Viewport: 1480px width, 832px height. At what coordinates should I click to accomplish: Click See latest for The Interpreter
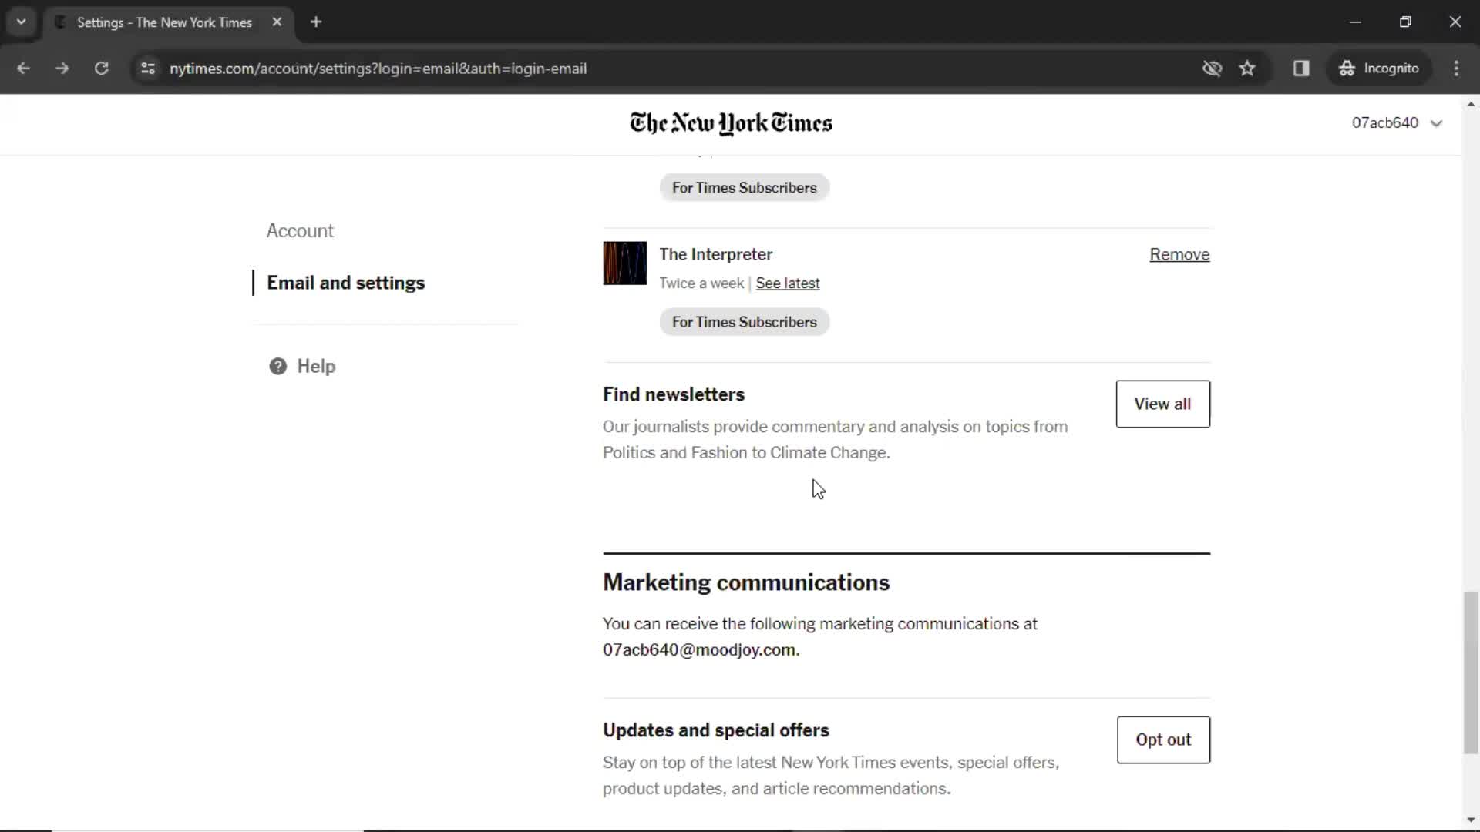click(x=788, y=283)
